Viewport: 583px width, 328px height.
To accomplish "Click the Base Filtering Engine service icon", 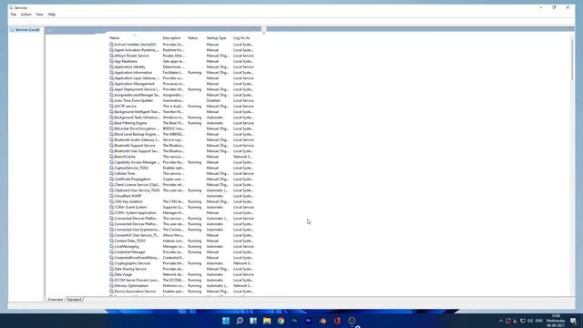I will [x=111, y=123].
